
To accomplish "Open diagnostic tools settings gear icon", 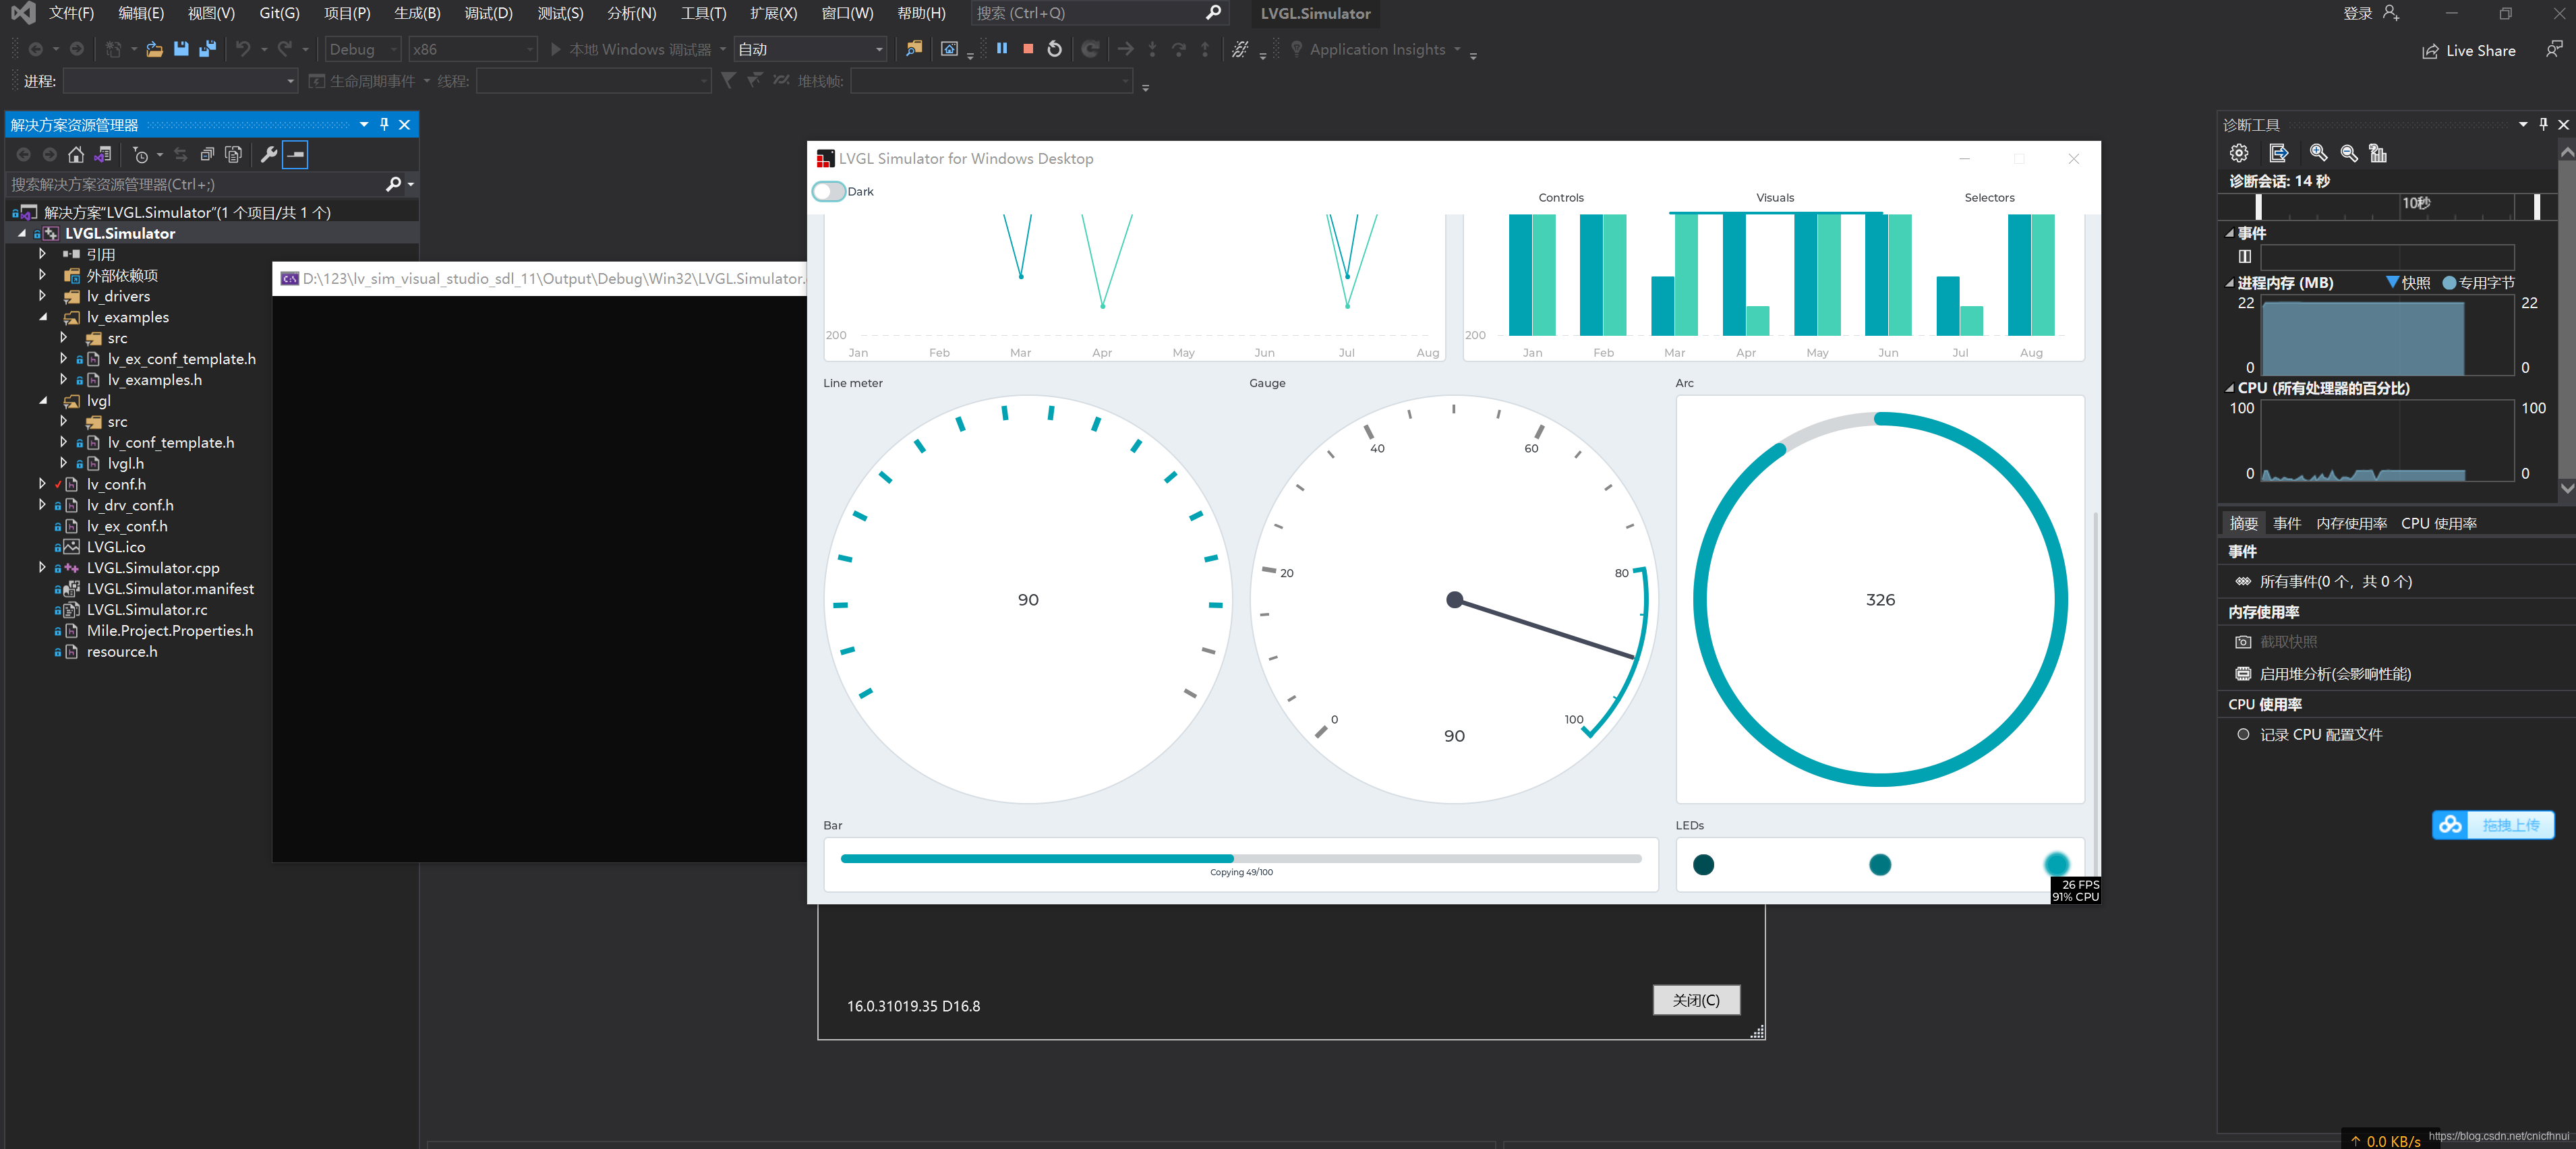I will click(2240, 153).
